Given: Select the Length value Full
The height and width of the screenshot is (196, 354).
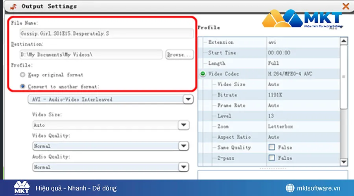Looking at the screenshot, I should 273,63.
